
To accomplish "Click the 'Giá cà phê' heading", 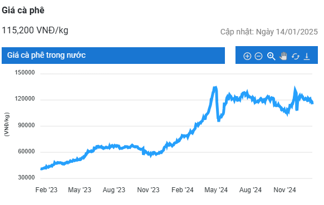I will coord(23,11).
